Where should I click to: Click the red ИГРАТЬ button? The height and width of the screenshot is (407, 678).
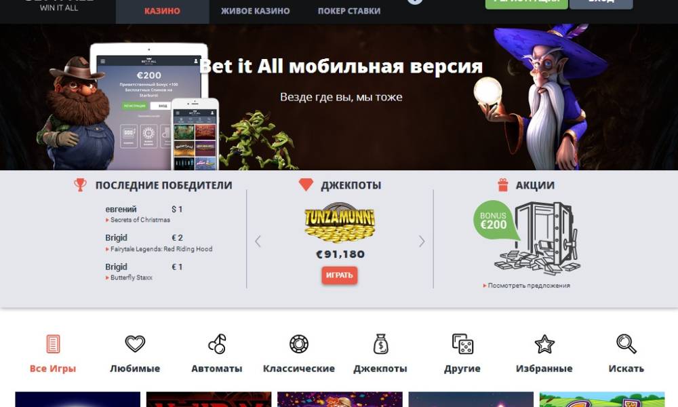point(340,275)
